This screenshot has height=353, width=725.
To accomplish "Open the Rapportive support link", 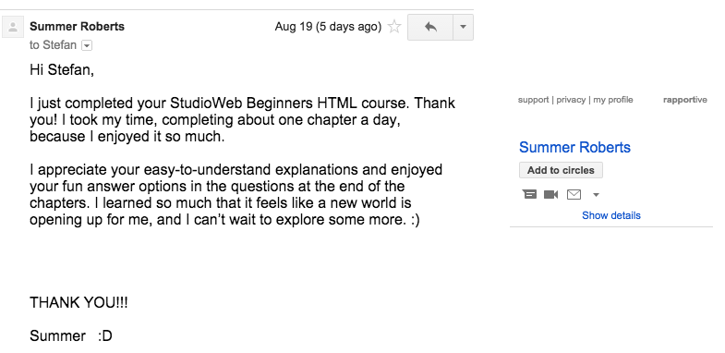I will tap(533, 100).
